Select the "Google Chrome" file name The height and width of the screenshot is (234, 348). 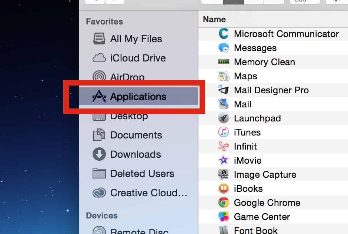point(267,203)
